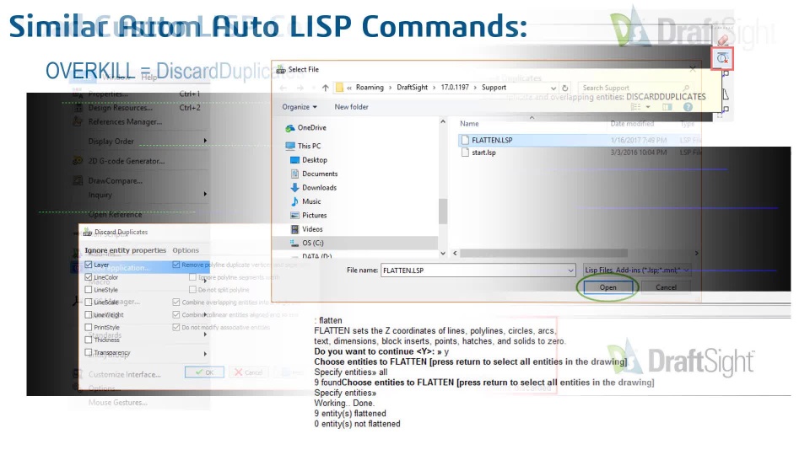Enable the PrintStyle checkbox

pyautogui.click(x=89, y=328)
